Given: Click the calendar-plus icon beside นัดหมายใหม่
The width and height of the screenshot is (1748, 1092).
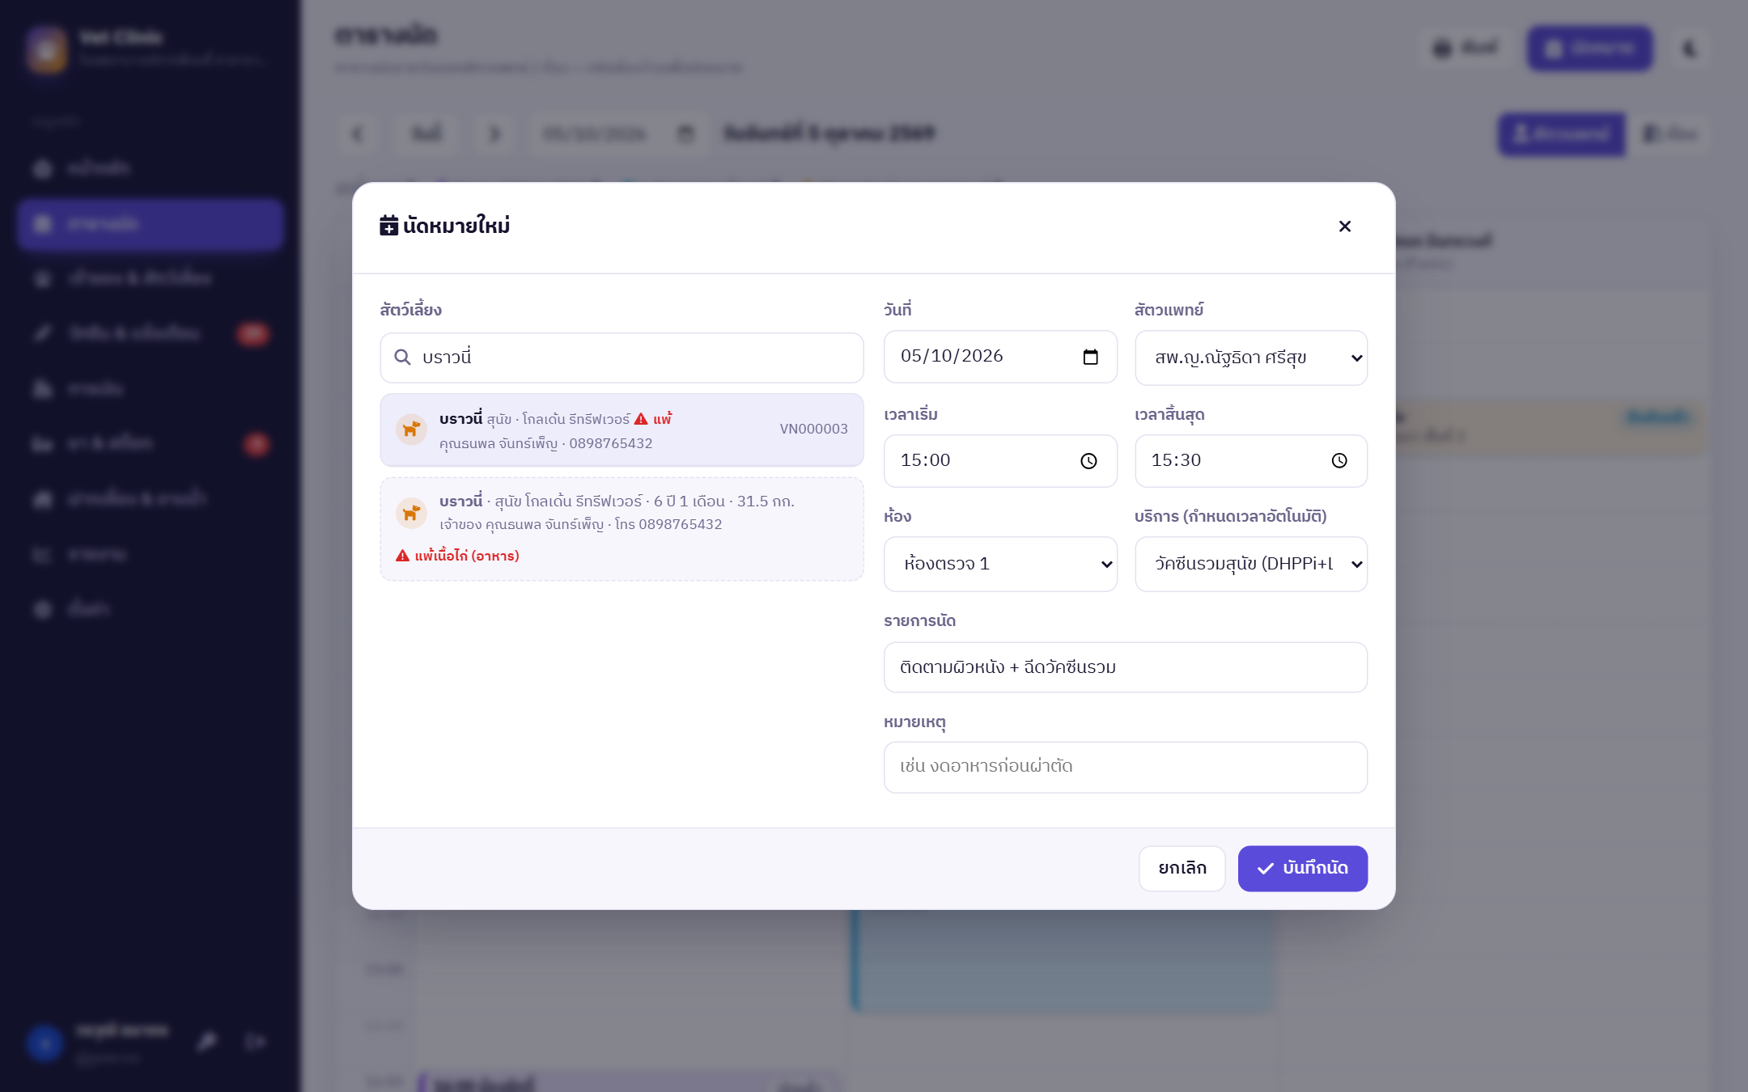Looking at the screenshot, I should (388, 226).
